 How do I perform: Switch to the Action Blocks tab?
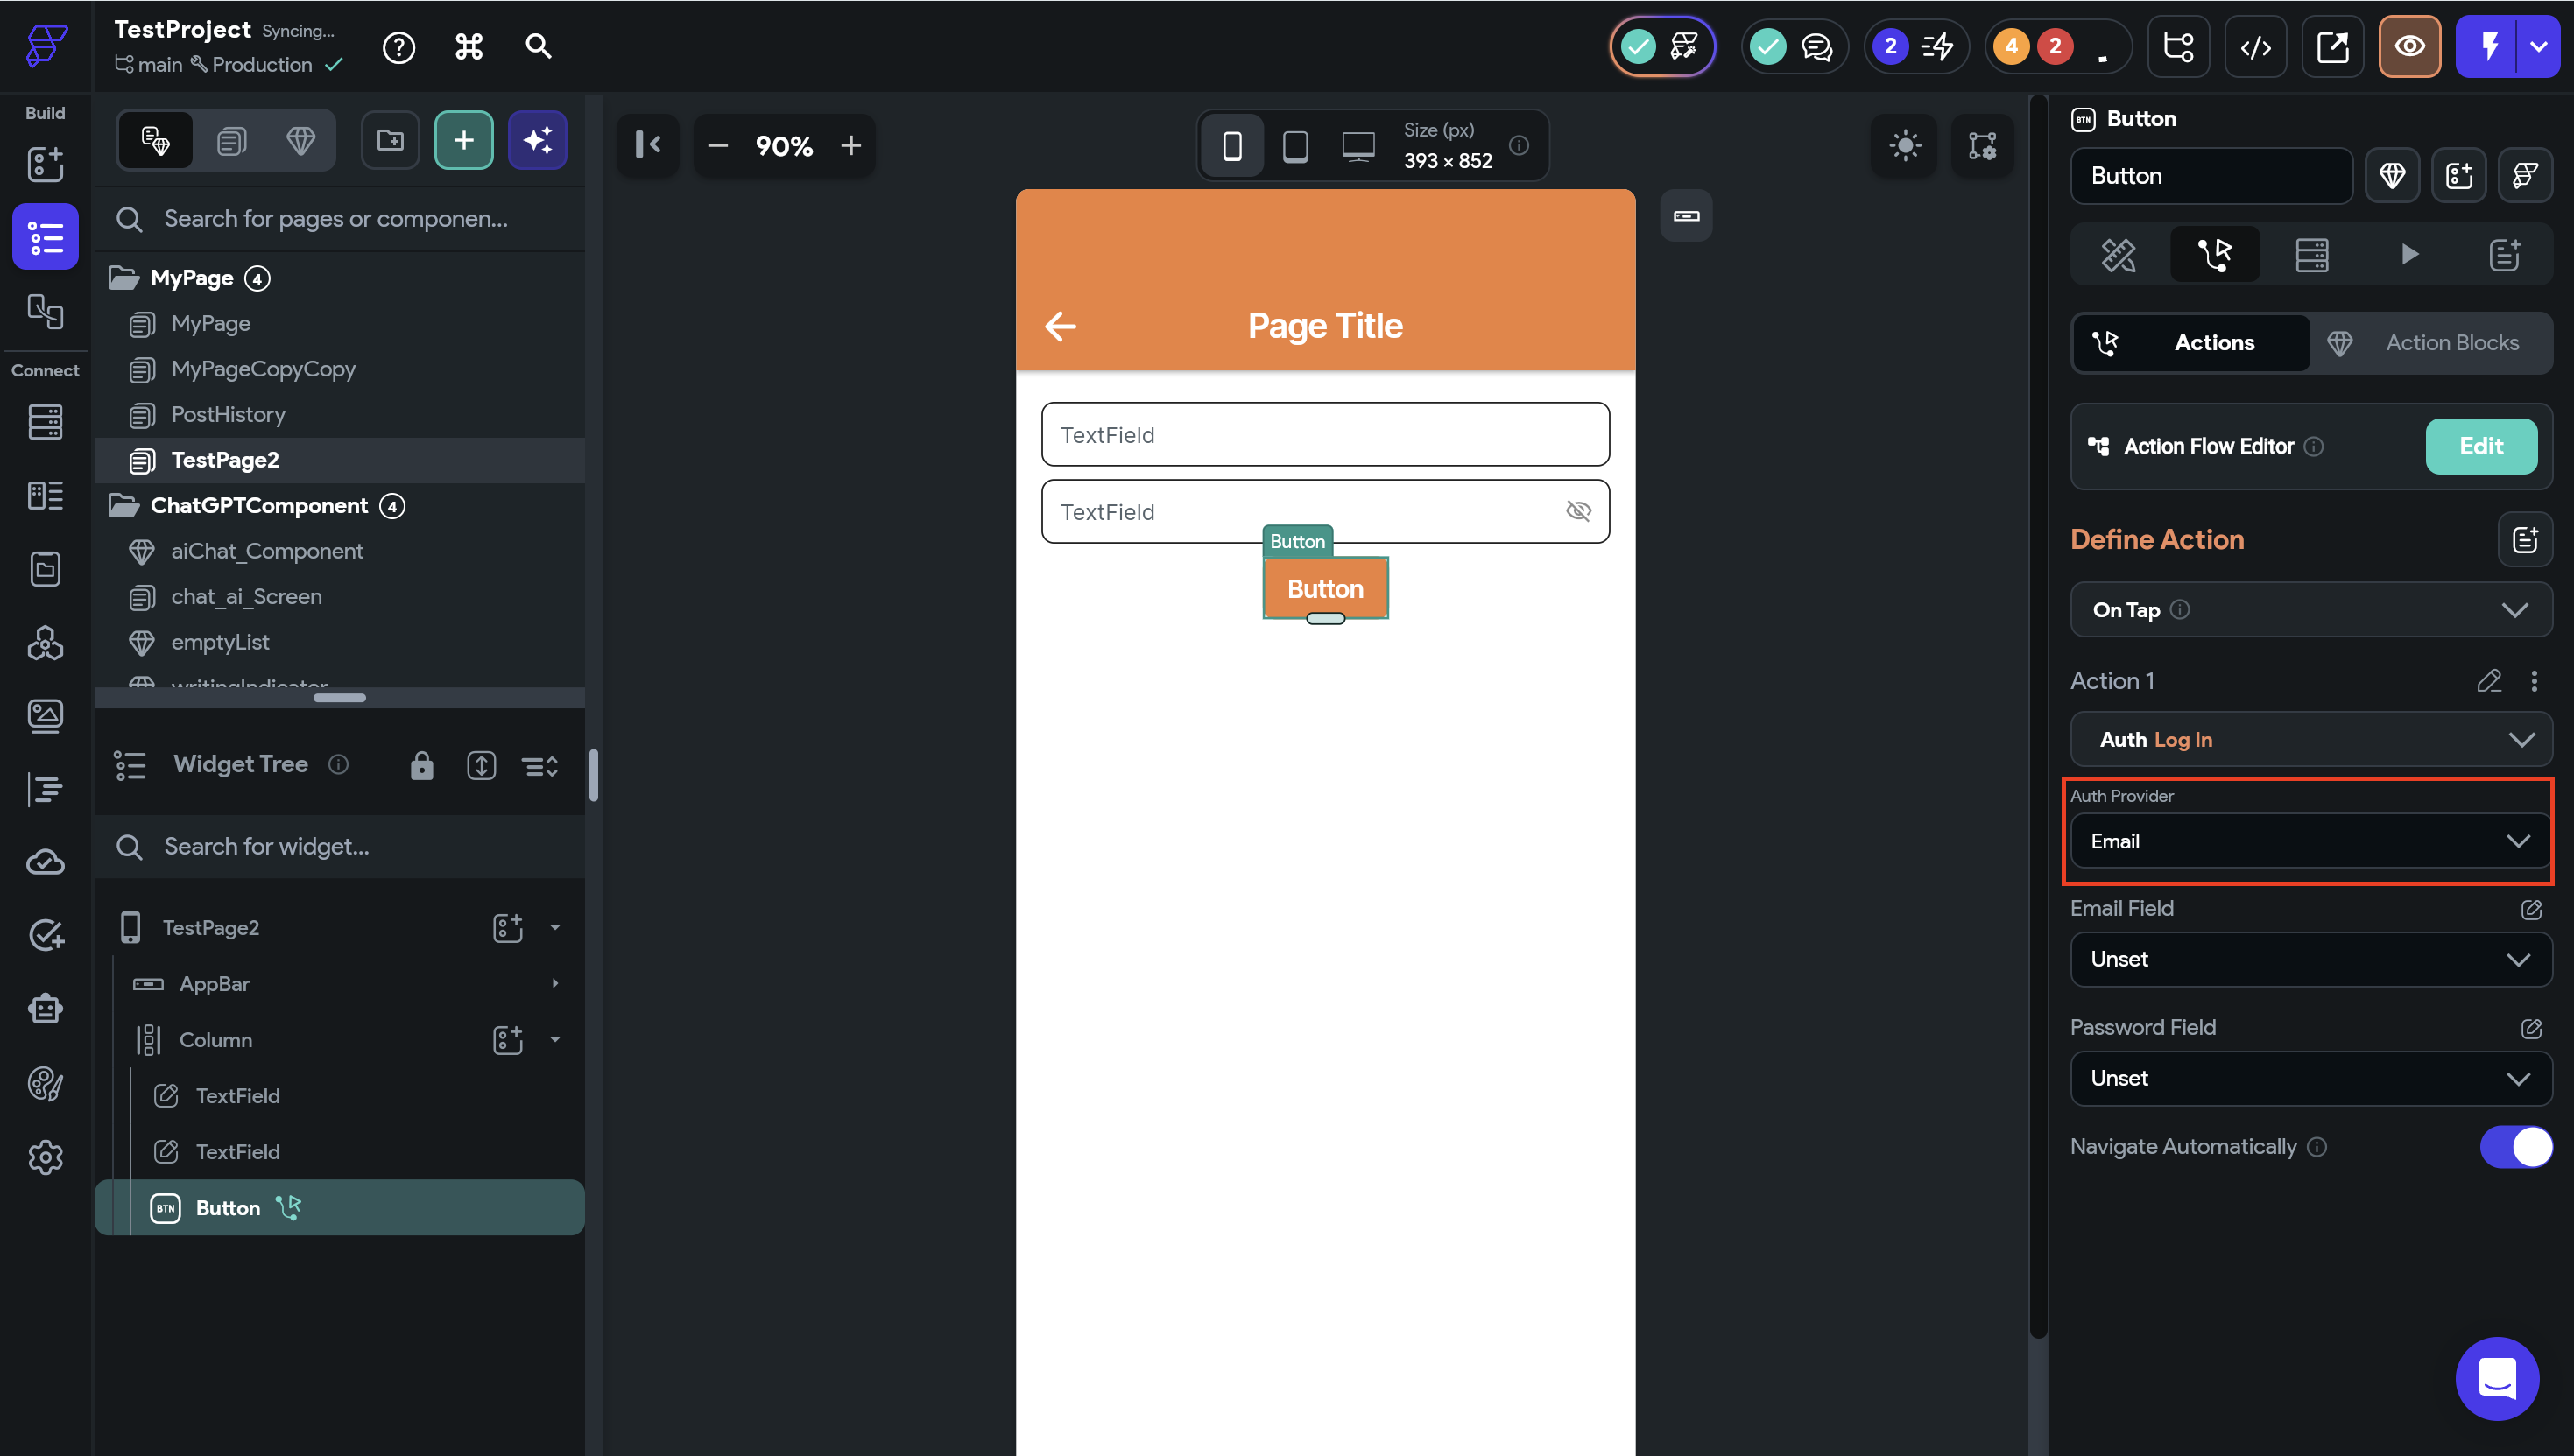click(2430, 343)
